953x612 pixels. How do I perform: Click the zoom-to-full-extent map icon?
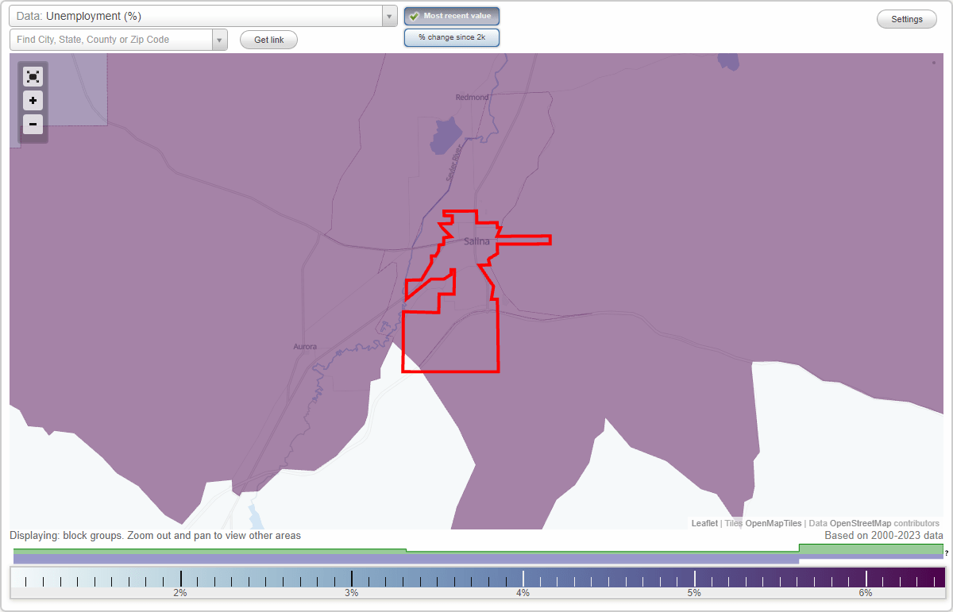tap(33, 76)
